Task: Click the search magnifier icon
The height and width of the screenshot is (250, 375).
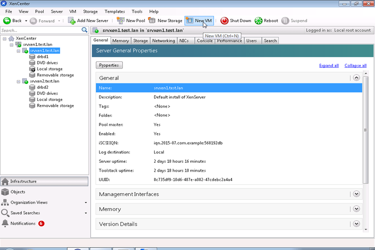Action: (84, 30)
